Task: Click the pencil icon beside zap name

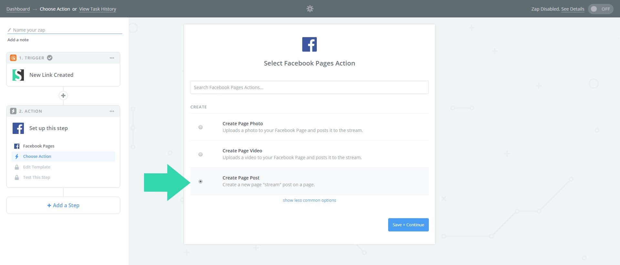Action: click(9, 30)
